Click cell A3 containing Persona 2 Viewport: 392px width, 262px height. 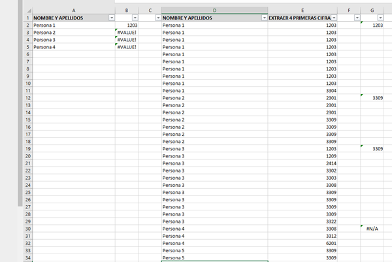click(x=73, y=33)
